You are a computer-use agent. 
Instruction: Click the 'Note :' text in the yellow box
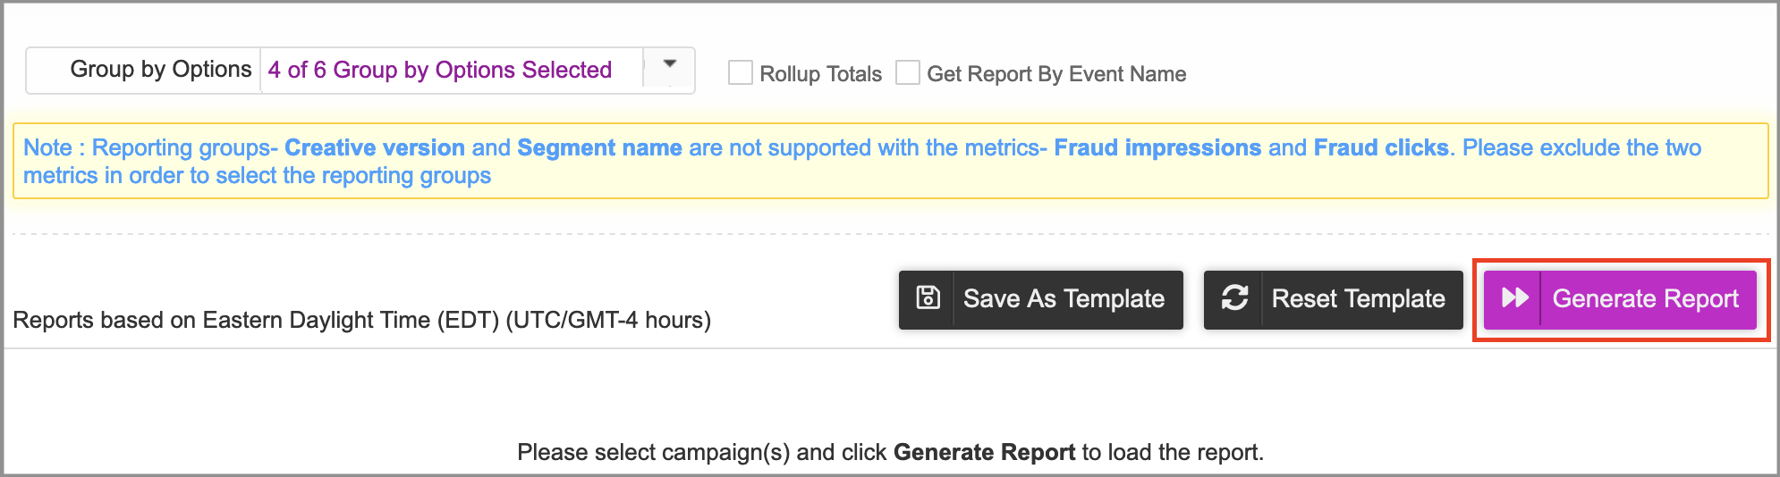(x=48, y=148)
